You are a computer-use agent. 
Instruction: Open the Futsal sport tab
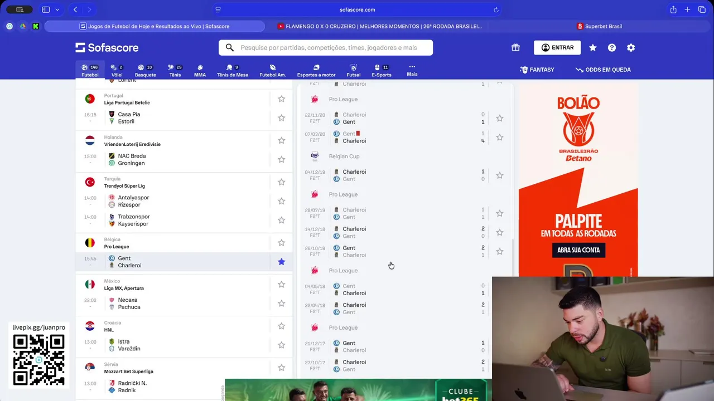coord(353,71)
